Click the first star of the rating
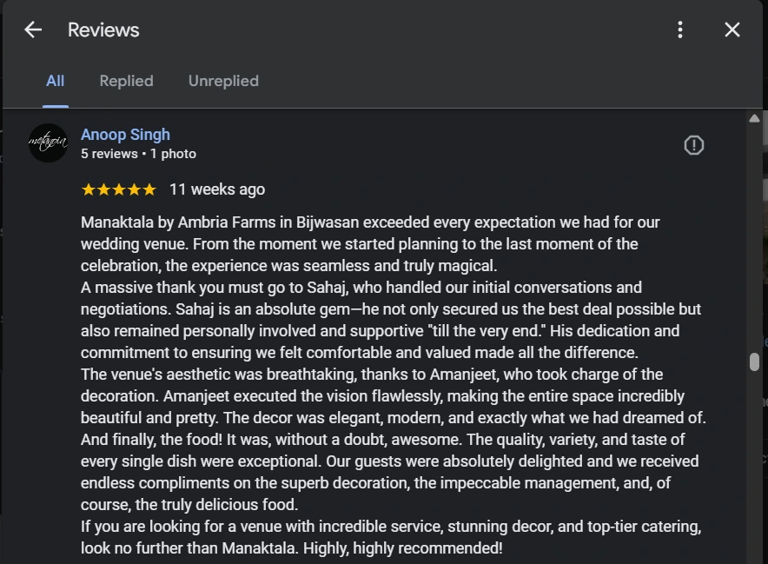The height and width of the screenshot is (564, 768). coord(88,189)
